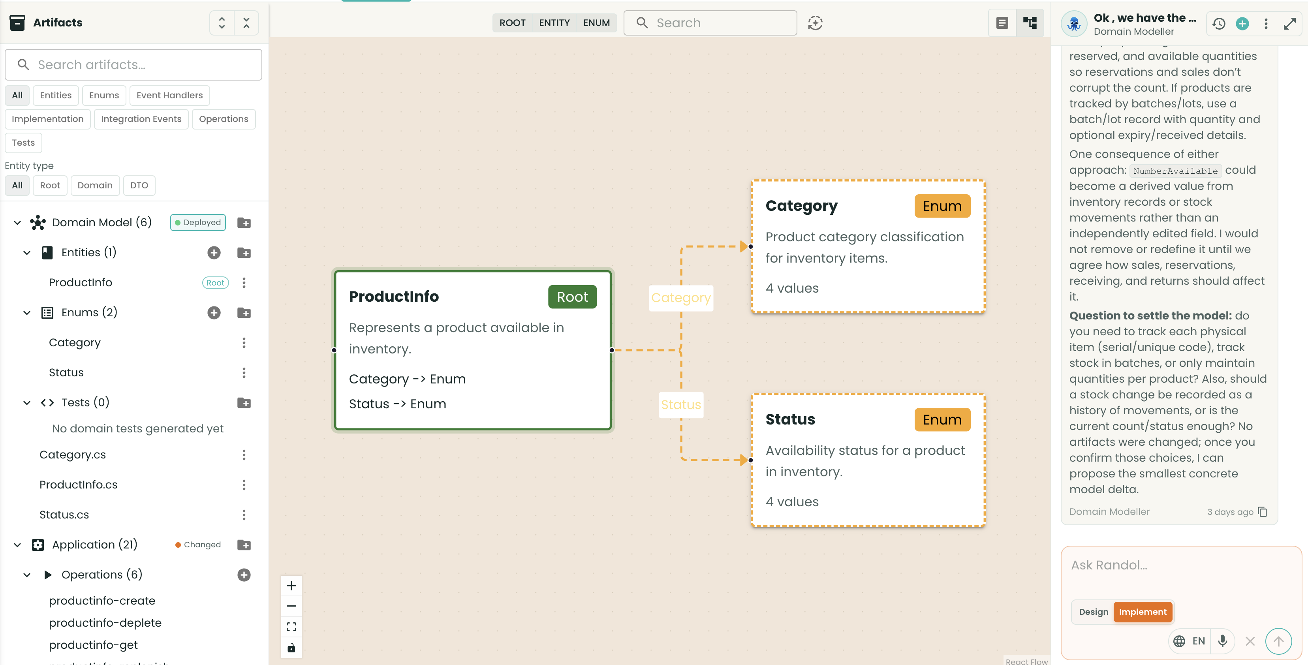The height and width of the screenshot is (665, 1308).
Task: Send the chat message
Action: tap(1278, 641)
